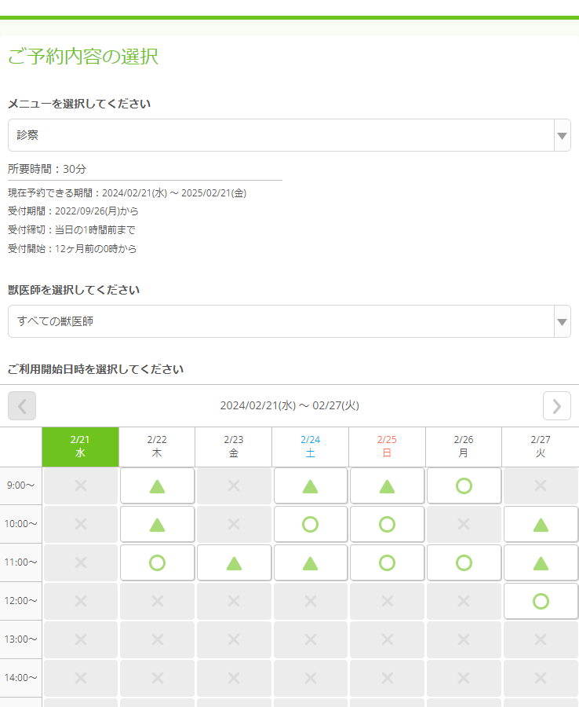This screenshot has height=707, width=579.
Task: Select the triangle slot on 2/23 at 11:00
Action: (x=234, y=562)
